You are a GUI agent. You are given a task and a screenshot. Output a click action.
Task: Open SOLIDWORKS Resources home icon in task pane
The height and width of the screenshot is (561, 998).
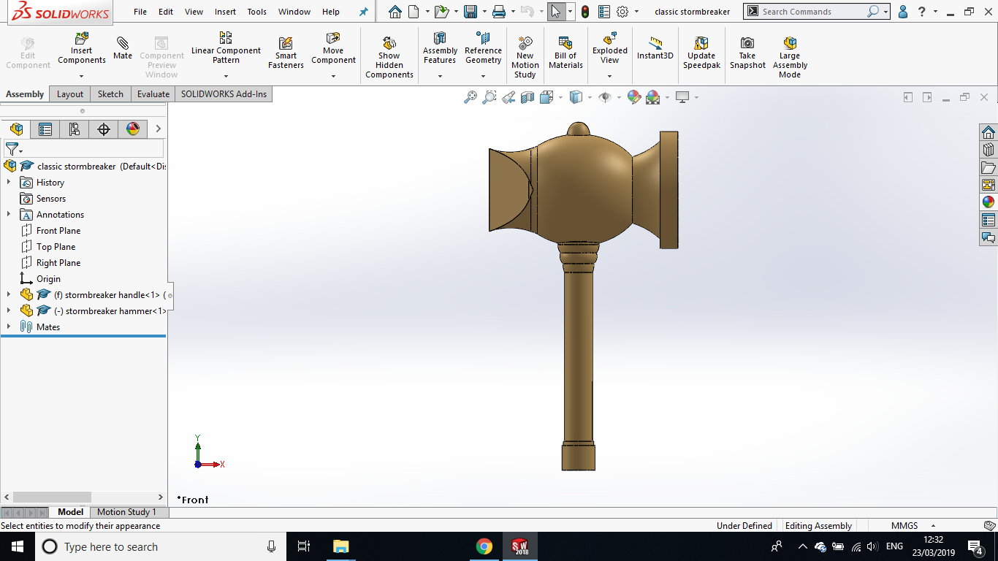point(989,132)
